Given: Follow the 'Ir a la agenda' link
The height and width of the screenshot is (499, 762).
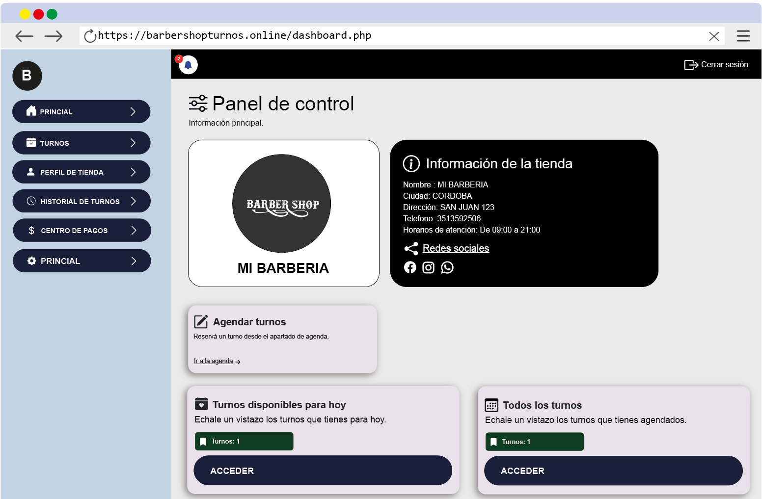Looking at the screenshot, I should click(x=214, y=361).
